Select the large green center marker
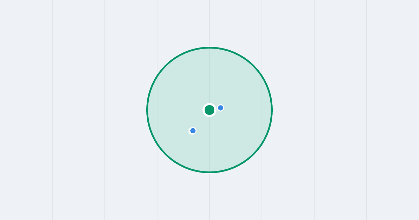Screen dimensions: 419x220 click(x=209, y=110)
